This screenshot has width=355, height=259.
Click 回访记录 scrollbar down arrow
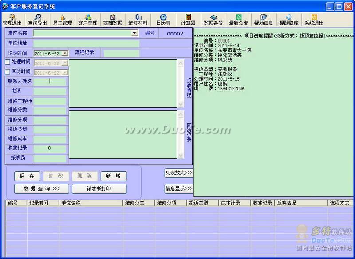(181, 155)
